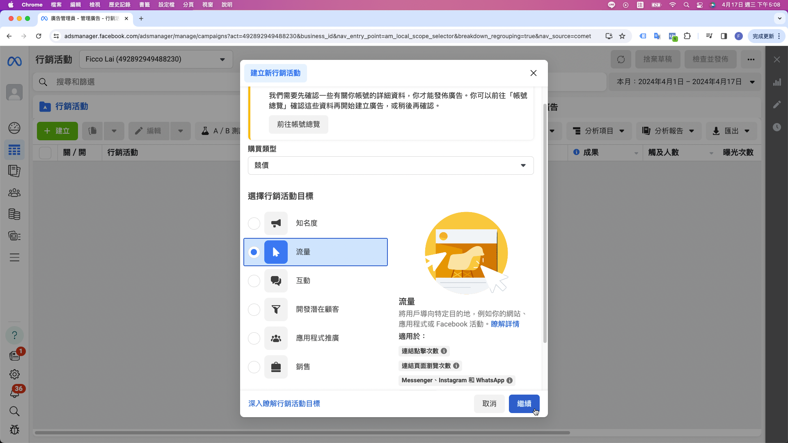Click the edit pencil icon on right rail
Screen dimensions: 788x443
777,105
